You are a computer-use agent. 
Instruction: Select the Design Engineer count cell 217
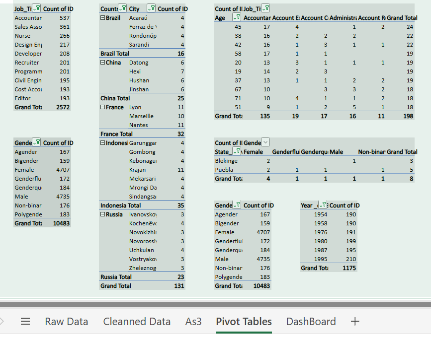point(57,45)
